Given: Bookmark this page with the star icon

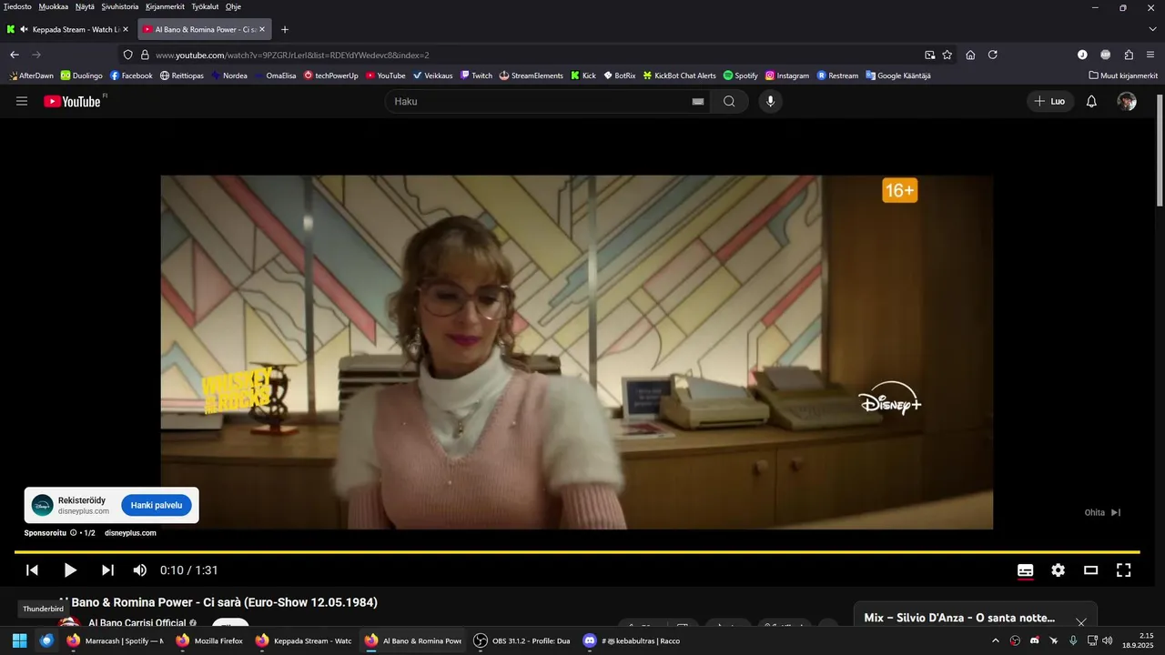Looking at the screenshot, I should pyautogui.click(x=947, y=55).
